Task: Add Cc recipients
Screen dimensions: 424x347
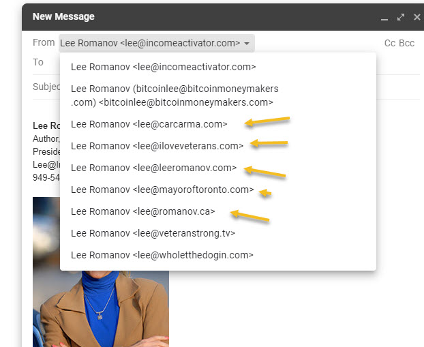Action: [x=390, y=43]
